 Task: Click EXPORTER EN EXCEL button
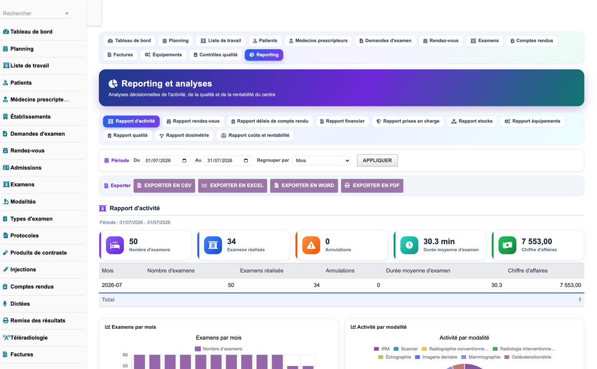point(232,186)
